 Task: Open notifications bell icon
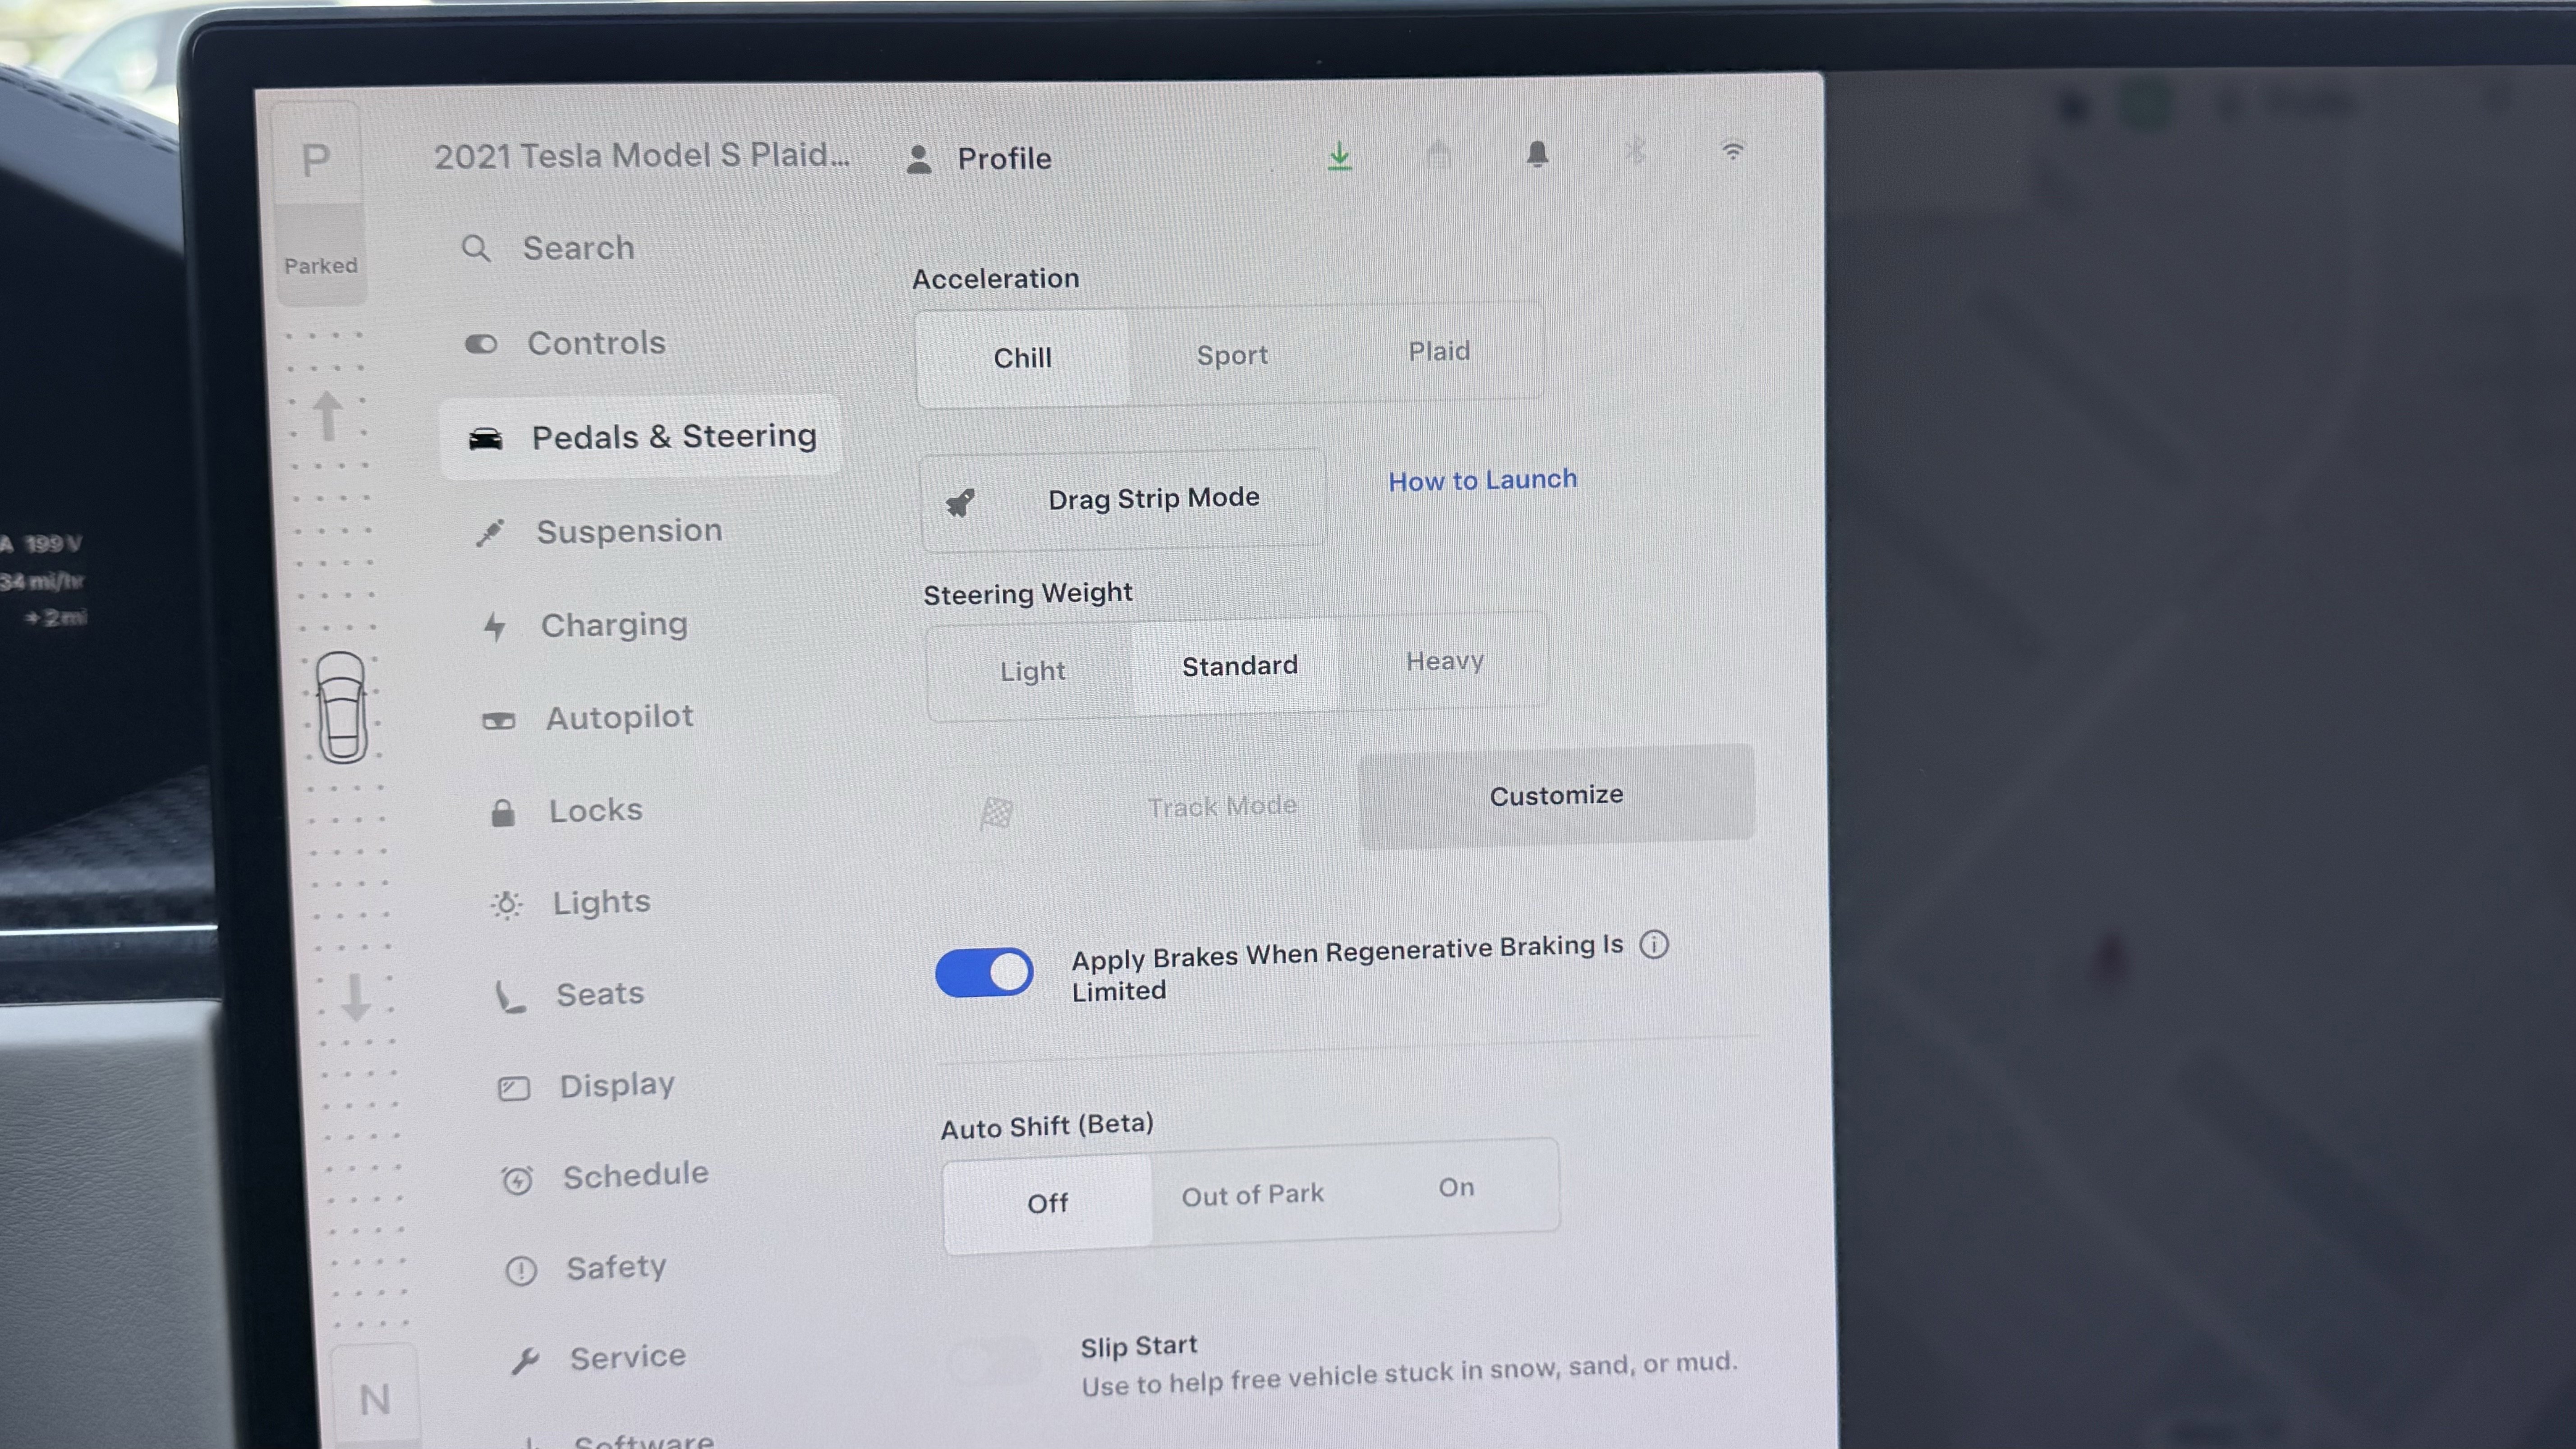click(1537, 154)
